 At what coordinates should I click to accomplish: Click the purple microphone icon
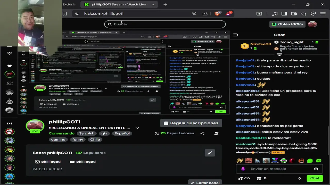tap(243, 169)
